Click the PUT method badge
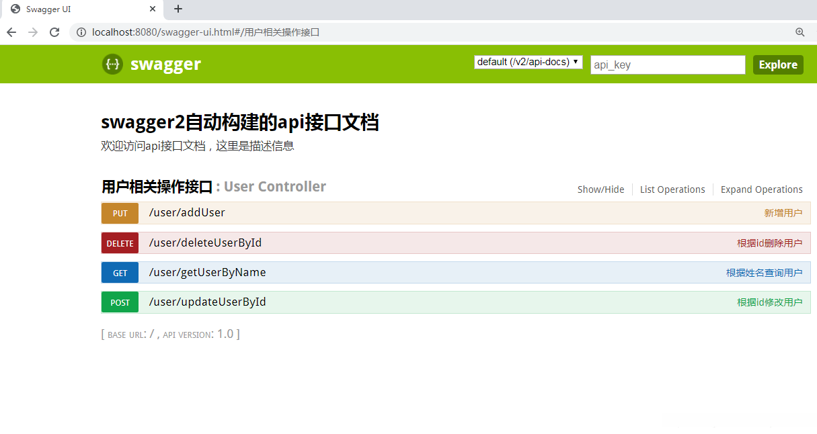 coord(120,214)
